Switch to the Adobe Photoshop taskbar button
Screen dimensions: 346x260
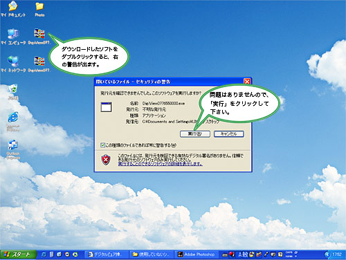click(197, 254)
